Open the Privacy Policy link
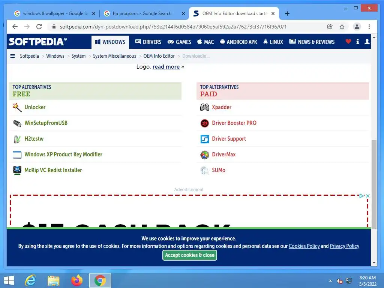Screen dimensions: 384x288 [344, 246]
